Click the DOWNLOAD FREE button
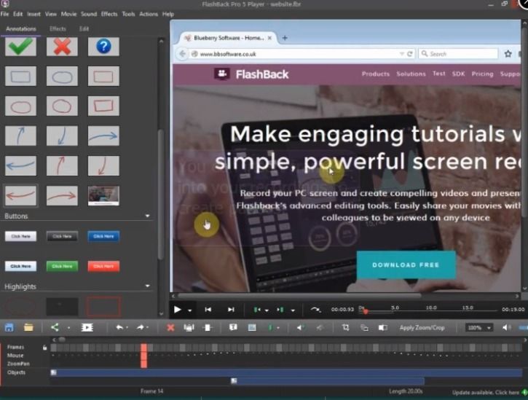 pyautogui.click(x=406, y=265)
